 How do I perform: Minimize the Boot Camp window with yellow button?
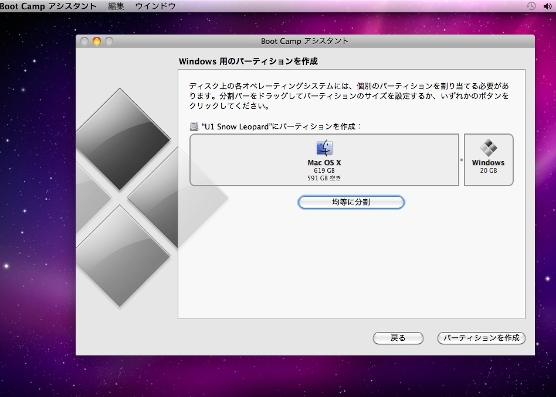(x=96, y=41)
